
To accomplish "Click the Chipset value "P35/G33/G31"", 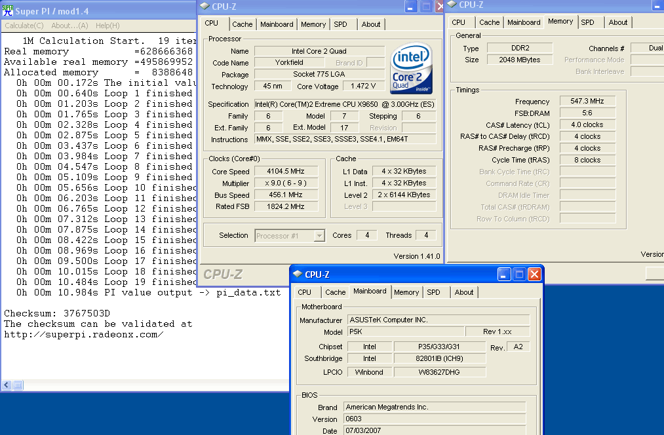I will click(x=439, y=347).
